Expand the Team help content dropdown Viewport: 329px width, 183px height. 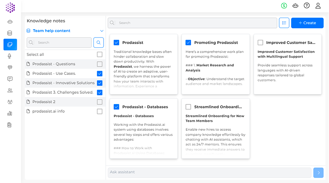pos(102,31)
